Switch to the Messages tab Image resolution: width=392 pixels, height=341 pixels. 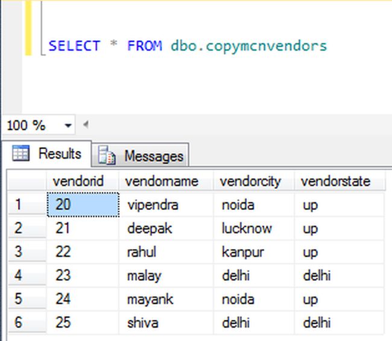pos(141,156)
